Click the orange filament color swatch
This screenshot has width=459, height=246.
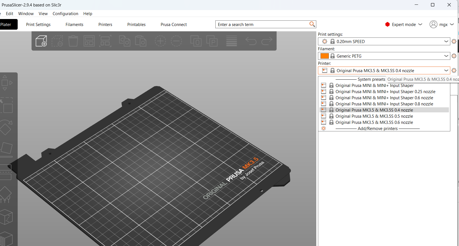324,56
